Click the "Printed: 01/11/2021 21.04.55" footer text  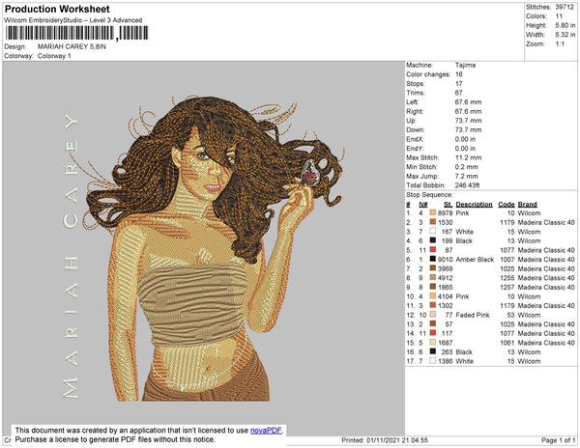385,440
